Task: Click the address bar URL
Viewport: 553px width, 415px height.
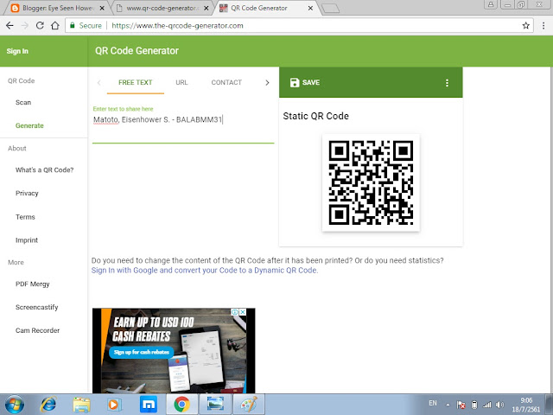Action: (177, 25)
